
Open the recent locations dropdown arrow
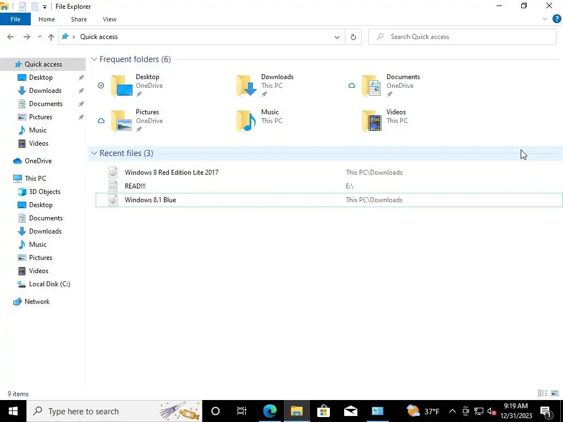pos(40,37)
